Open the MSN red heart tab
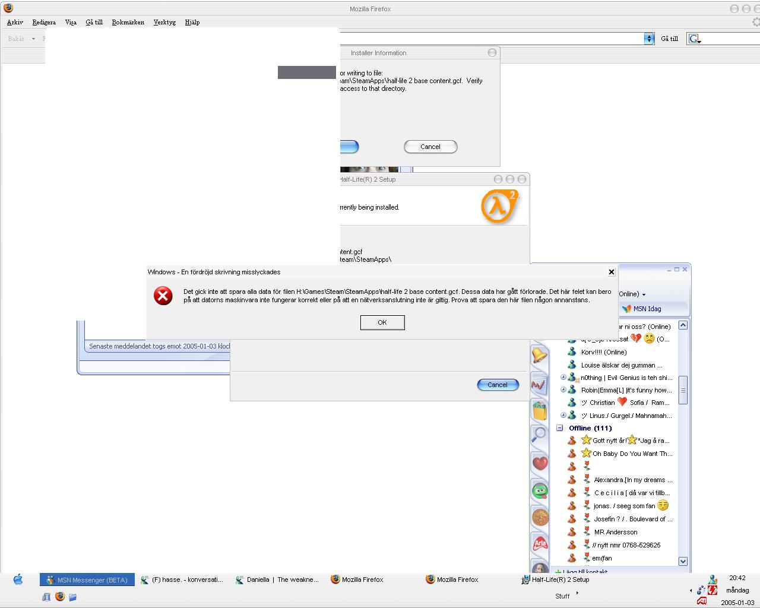 tap(539, 463)
